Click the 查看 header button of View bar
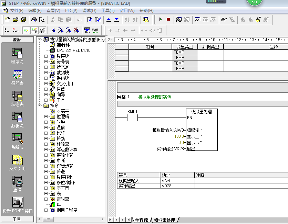 [x=17, y=40]
